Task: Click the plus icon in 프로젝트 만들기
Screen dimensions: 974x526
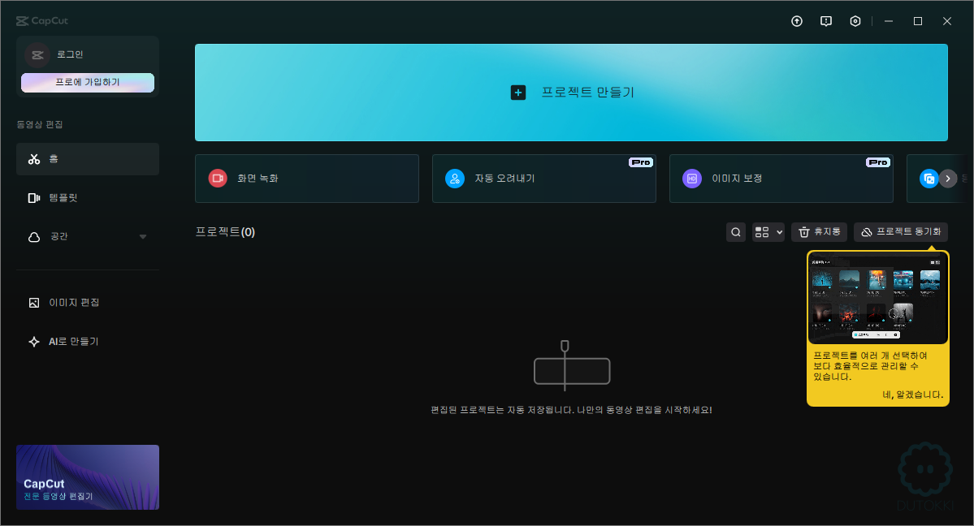Action: coord(518,93)
